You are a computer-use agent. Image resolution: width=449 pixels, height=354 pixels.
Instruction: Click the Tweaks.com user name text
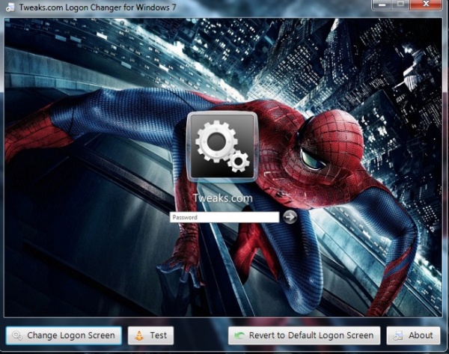coord(223,198)
